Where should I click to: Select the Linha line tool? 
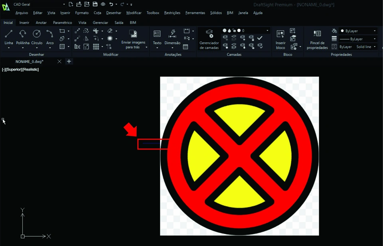[x=8, y=37]
